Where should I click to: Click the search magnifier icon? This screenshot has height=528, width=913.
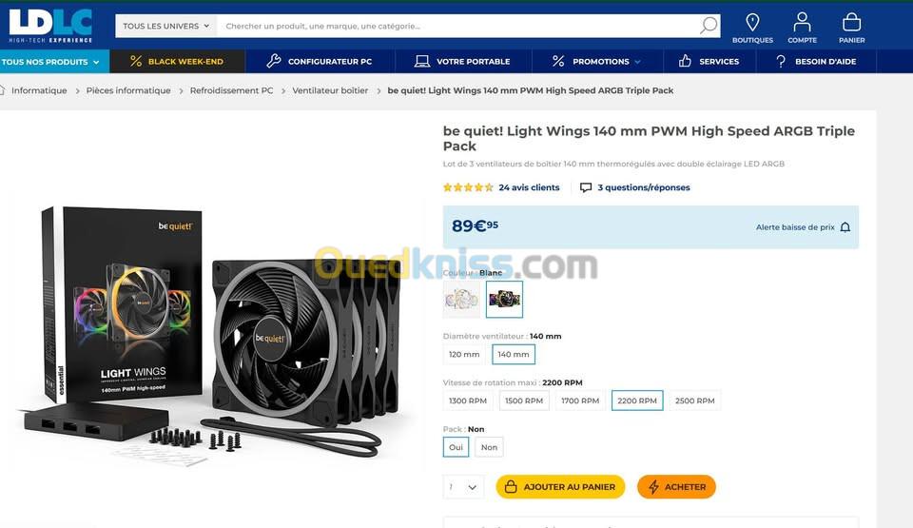point(708,26)
